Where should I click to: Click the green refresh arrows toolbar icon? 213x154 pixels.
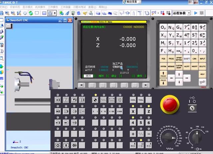point(31,13)
